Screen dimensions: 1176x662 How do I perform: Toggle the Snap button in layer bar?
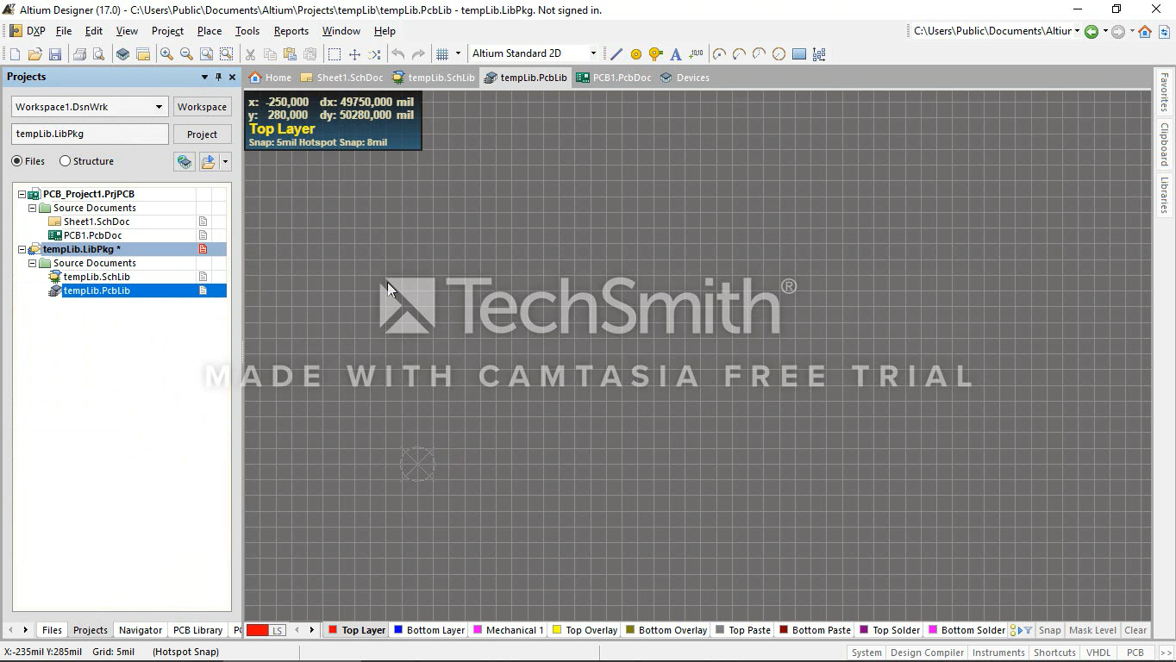[1049, 630]
